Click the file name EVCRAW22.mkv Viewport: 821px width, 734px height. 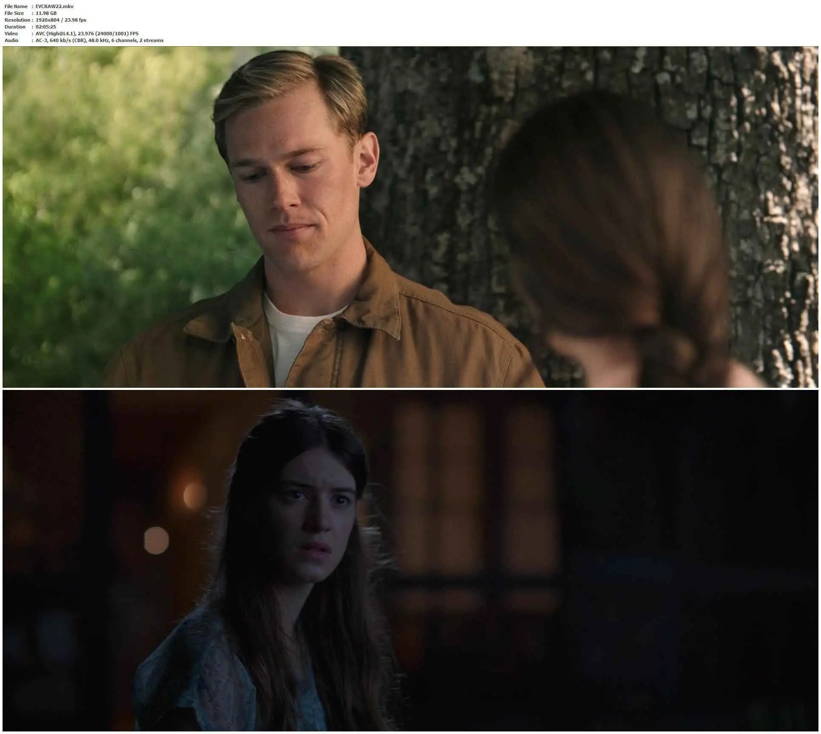(x=54, y=6)
